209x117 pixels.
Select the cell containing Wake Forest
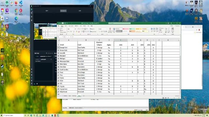pos(69,92)
